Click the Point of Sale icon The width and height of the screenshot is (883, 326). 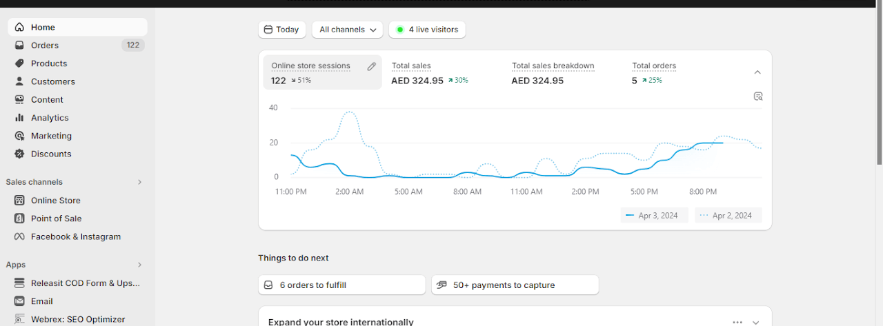tap(19, 218)
